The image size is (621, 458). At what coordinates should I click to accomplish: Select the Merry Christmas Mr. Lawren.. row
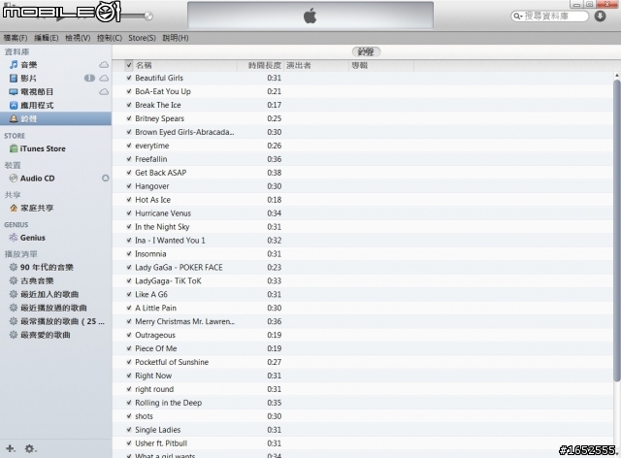[x=363, y=321]
